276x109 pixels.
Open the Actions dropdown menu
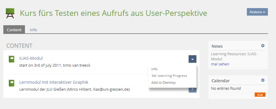[x=257, y=12]
